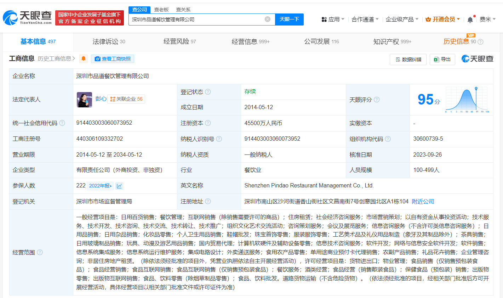
Task: Switch to the 经营风险 tab
Action: 180,41
